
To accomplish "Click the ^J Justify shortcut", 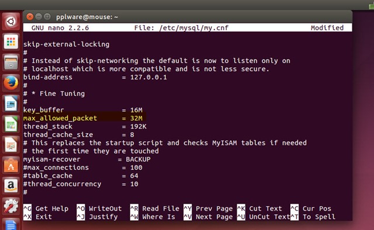I will (x=97, y=217).
